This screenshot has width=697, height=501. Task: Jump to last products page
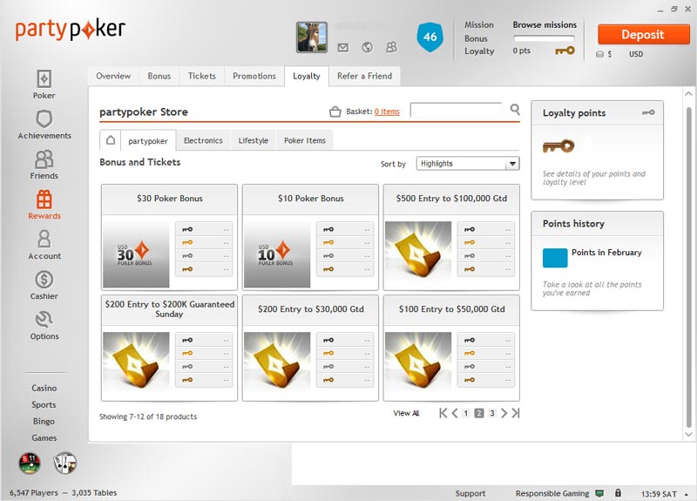(x=515, y=413)
